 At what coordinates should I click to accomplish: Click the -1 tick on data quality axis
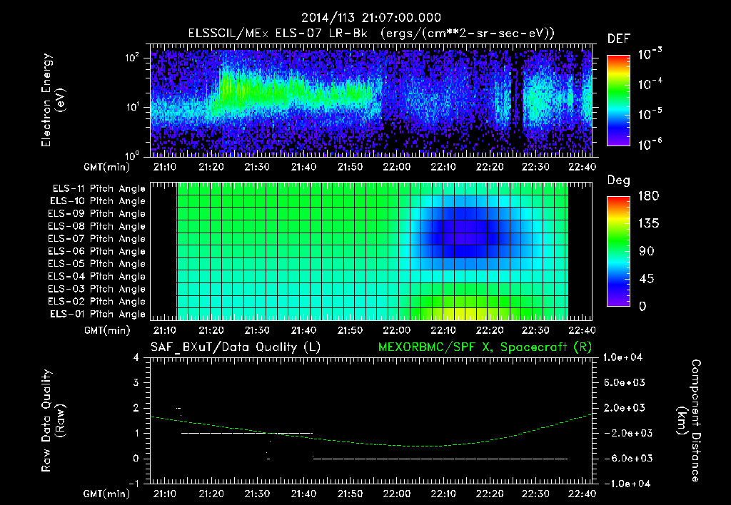[x=133, y=484]
